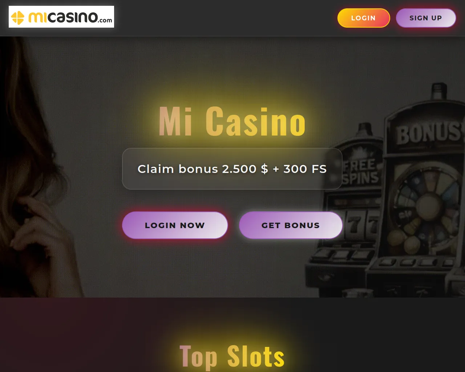The height and width of the screenshot is (372, 465).
Task: Click the Claim bonus 2.500 $ + 300 FS banner
Action: click(232, 169)
